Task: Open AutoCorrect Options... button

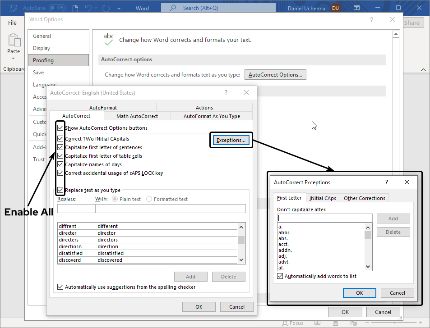Action: (x=275, y=75)
